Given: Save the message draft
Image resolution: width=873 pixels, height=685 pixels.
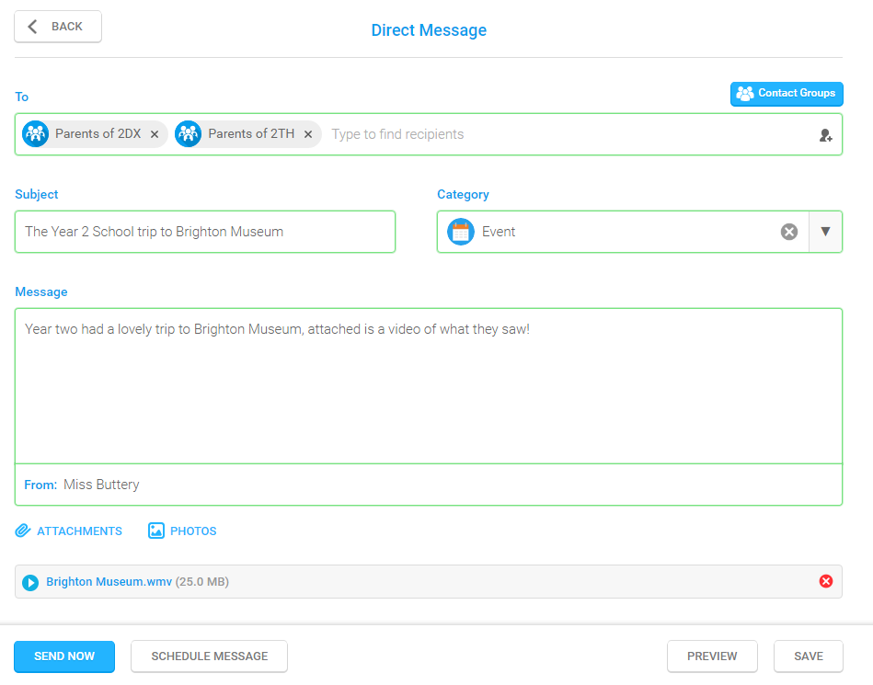Looking at the screenshot, I should tap(808, 656).
